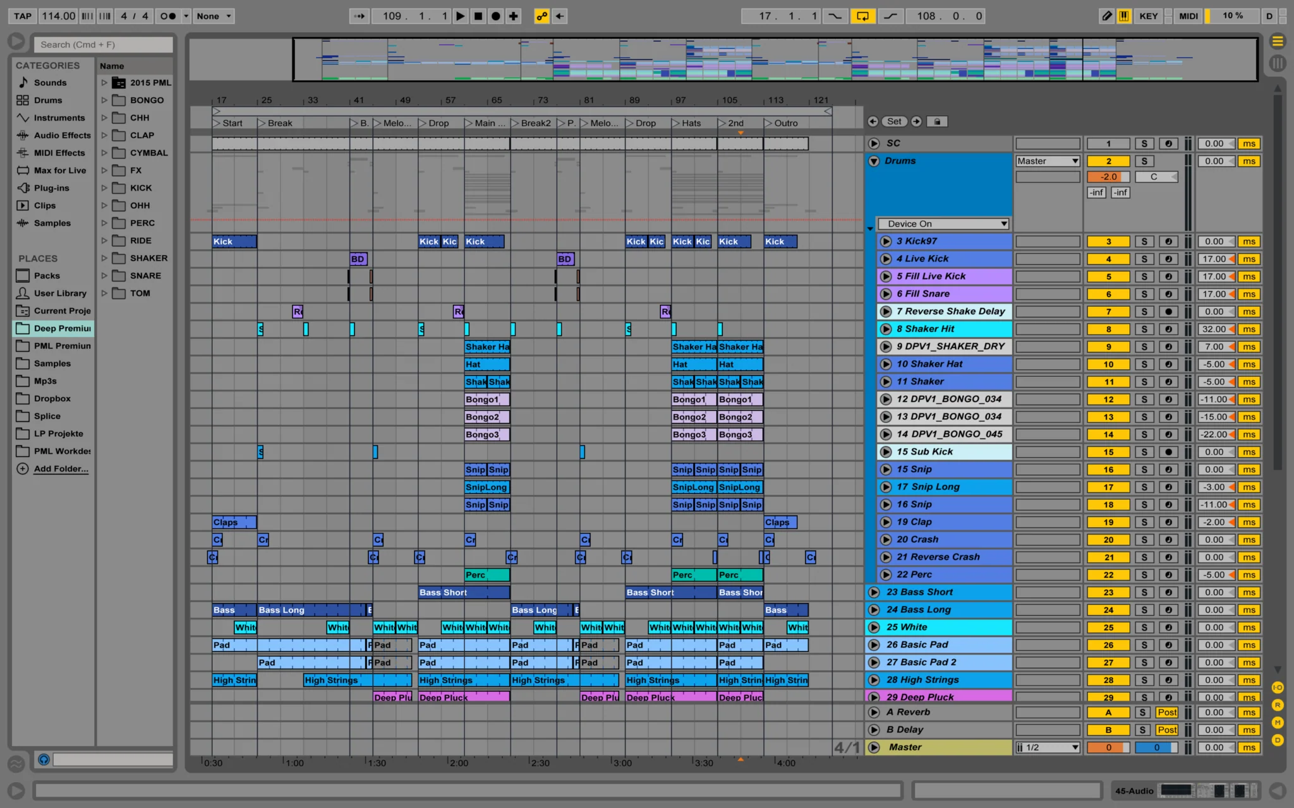Click the Back to Arrangement arrow
The image size is (1294, 808).
[x=560, y=16]
